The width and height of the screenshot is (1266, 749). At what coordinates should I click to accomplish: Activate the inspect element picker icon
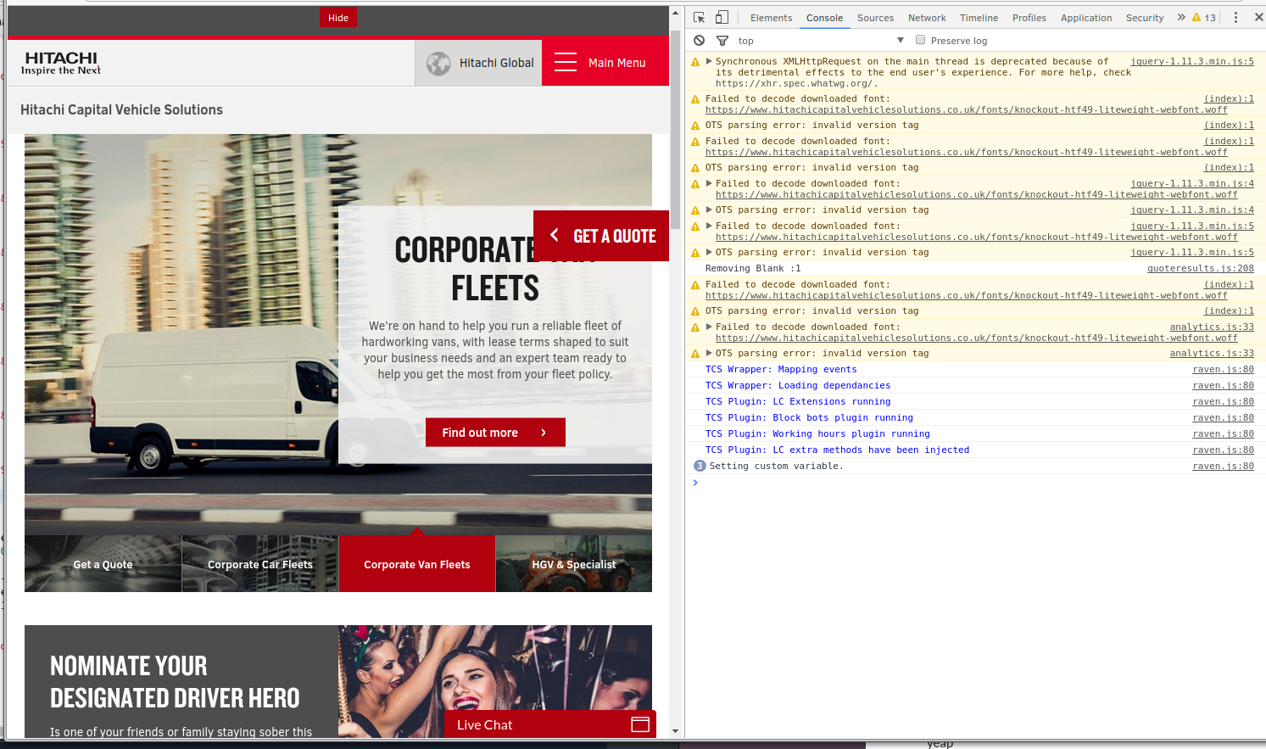700,17
